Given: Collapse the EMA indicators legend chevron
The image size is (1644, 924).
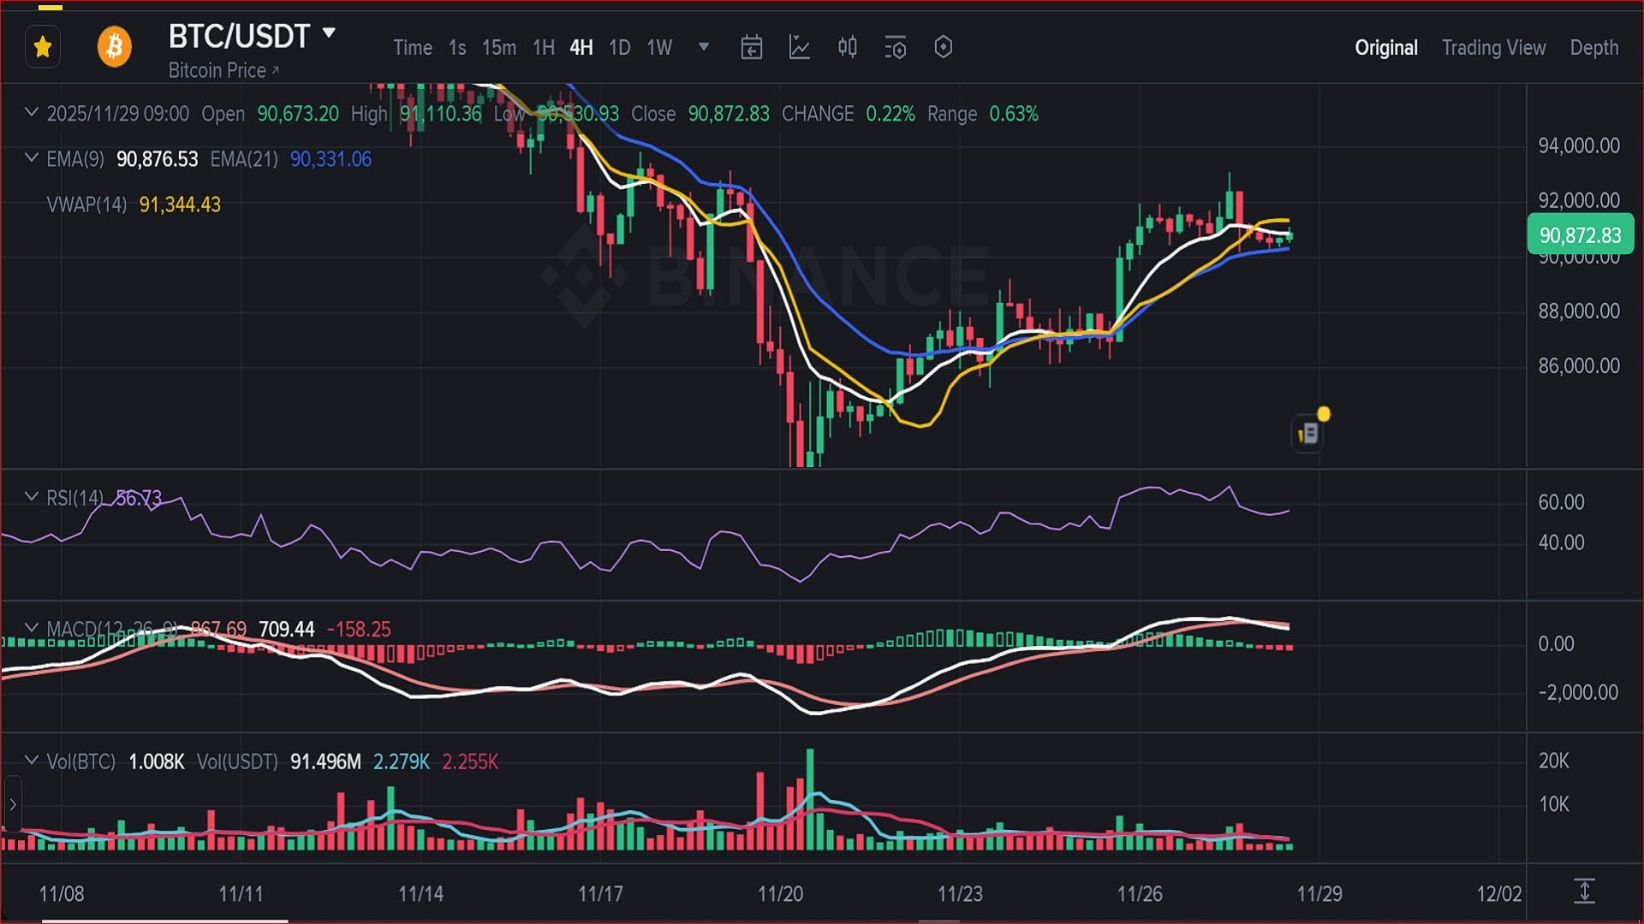Looking at the screenshot, I should pos(32,157).
